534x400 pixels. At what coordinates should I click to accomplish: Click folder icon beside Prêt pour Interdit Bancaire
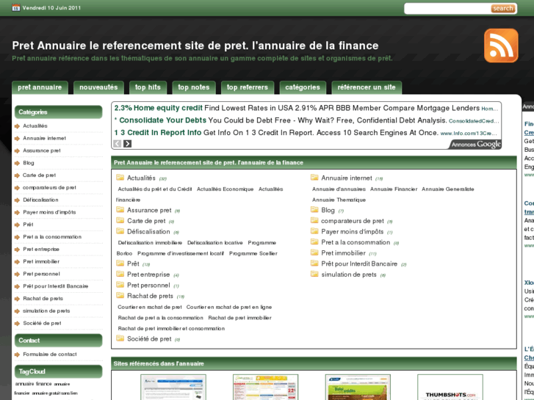314,263
